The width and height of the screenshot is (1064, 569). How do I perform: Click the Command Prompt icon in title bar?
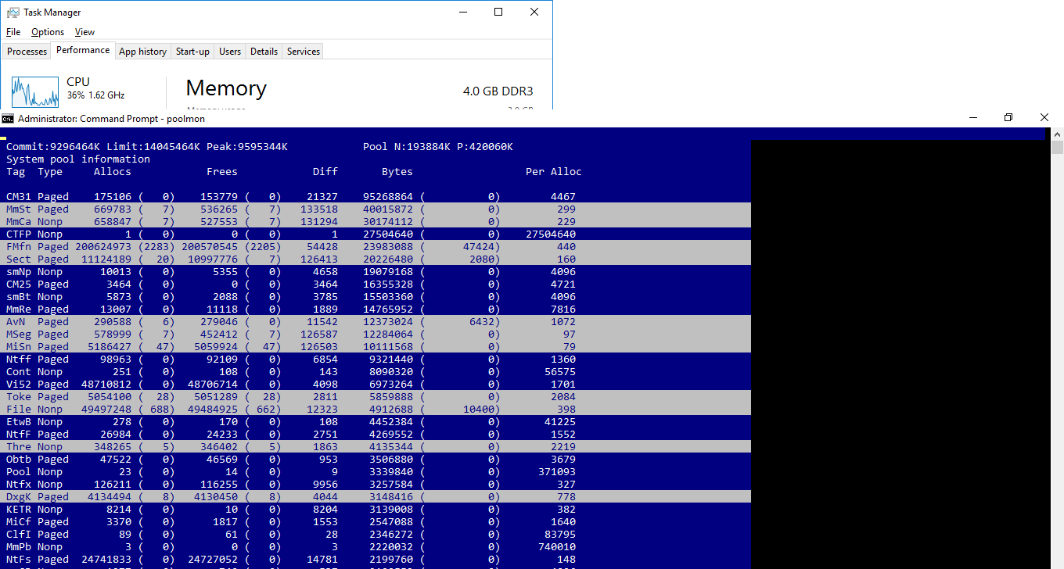[8, 118]
